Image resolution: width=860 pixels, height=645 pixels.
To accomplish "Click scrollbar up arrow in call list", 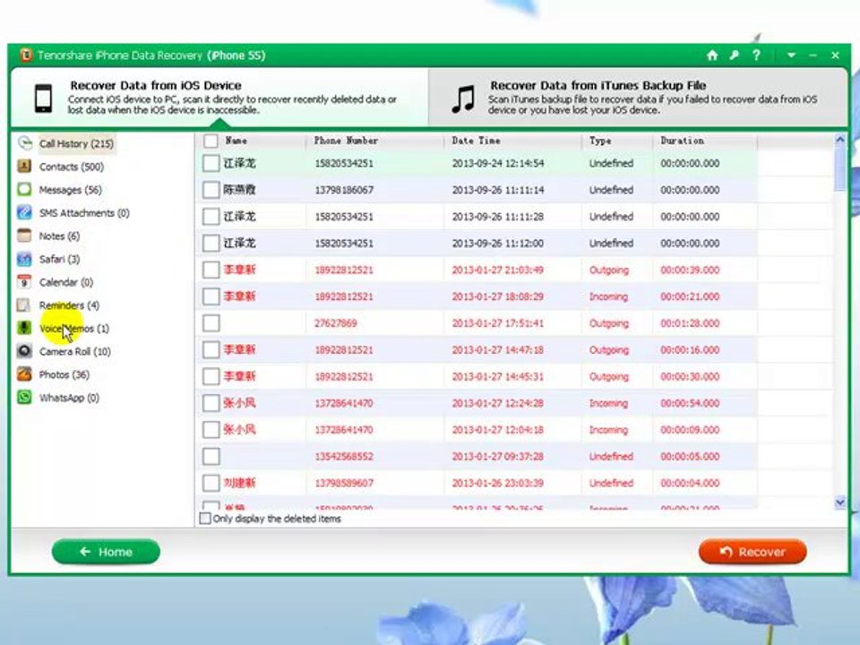I will click(x=839, y=140).
